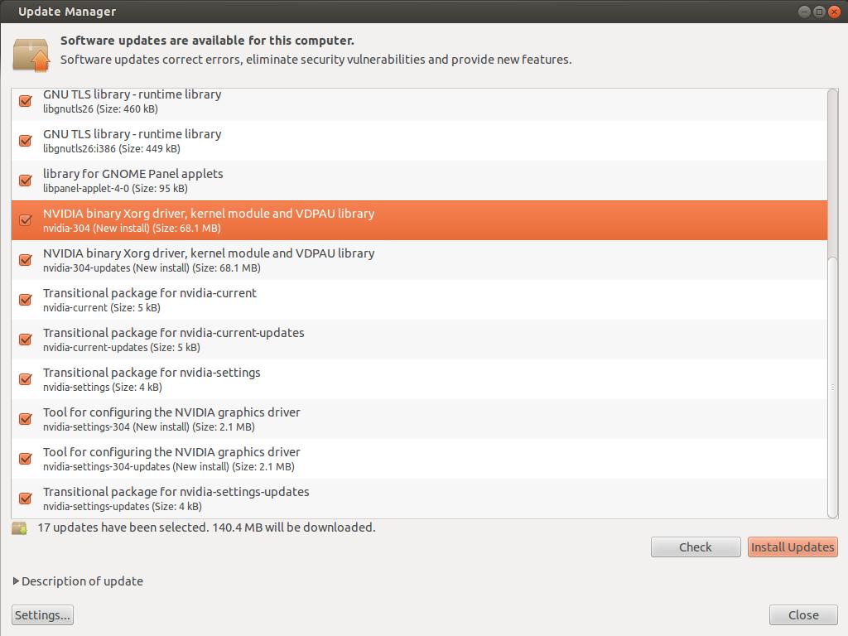Minimize the Update Manager window

804,12
